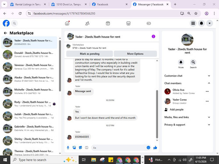Open the Vanessa conversation

29,67
